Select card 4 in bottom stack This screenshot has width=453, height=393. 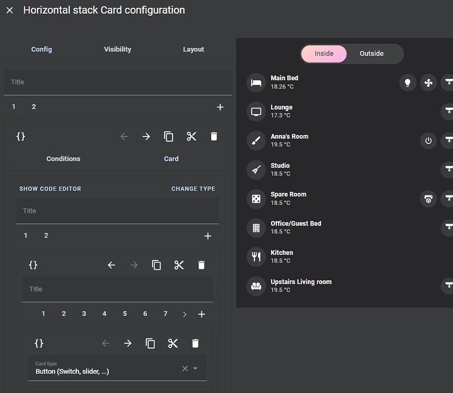point(104,314)
